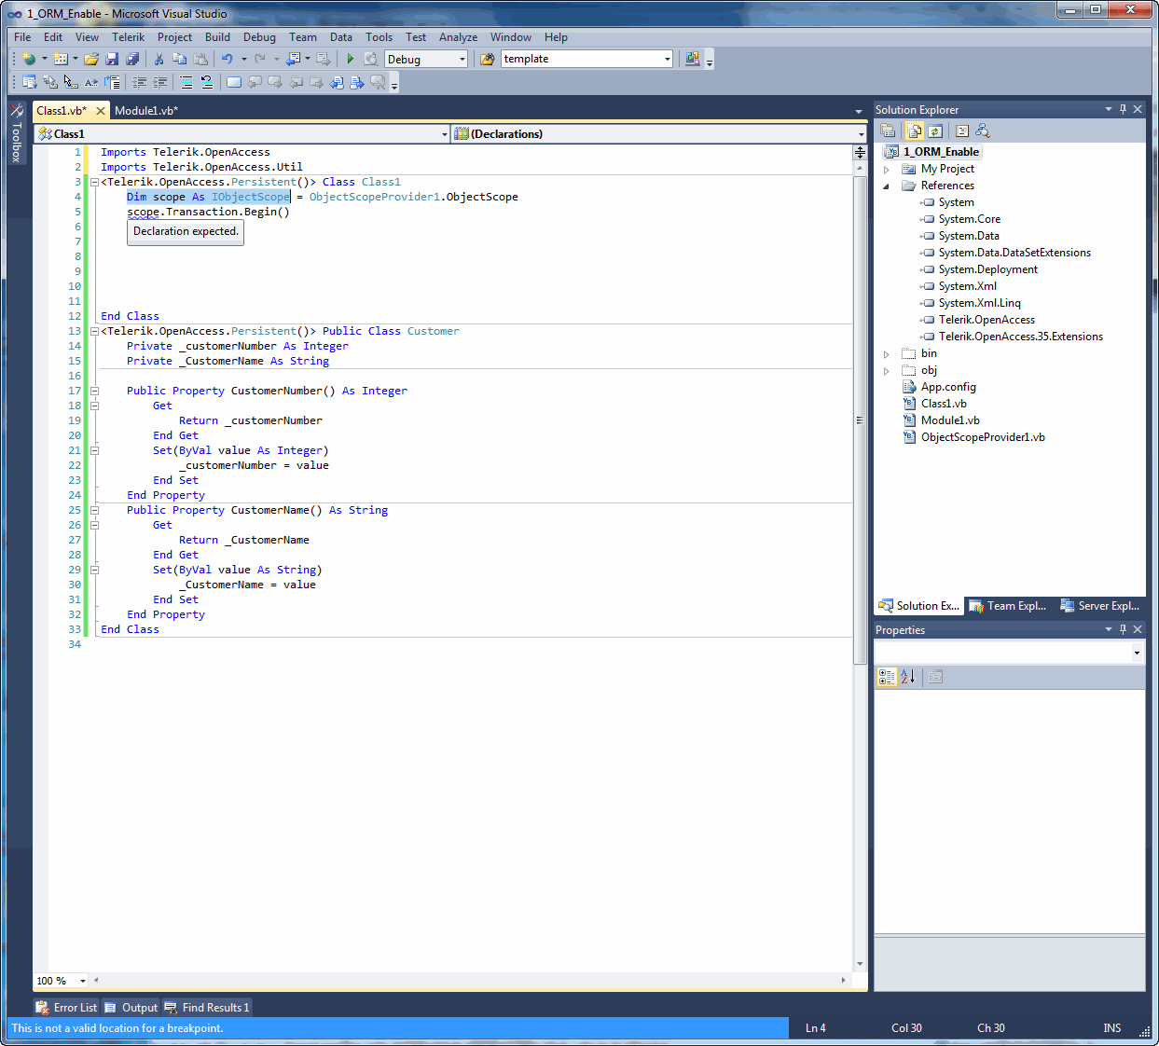This screenshot has height=1046, width=1159.
Task: Click the Start Debugging play icon
Action: point(351,59)
